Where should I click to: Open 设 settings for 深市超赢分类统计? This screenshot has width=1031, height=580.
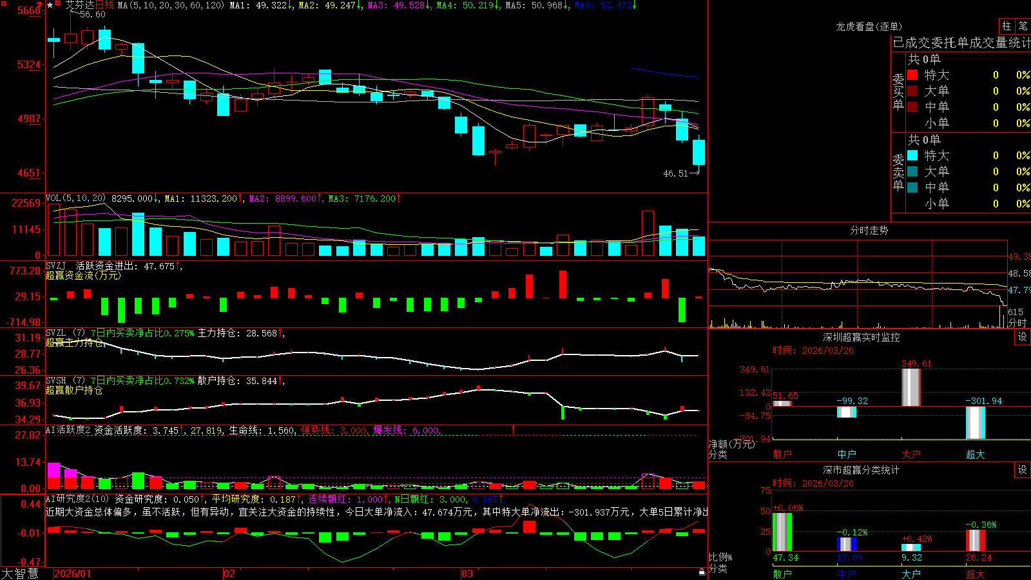click(1022, 470)
